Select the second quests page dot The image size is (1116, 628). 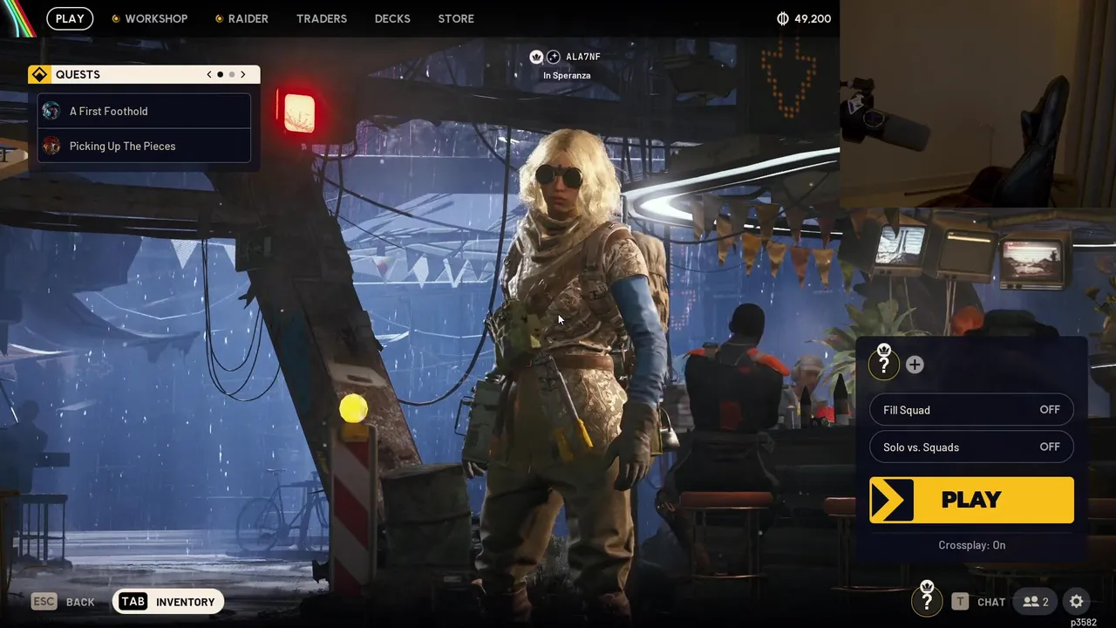coord(231,75)
